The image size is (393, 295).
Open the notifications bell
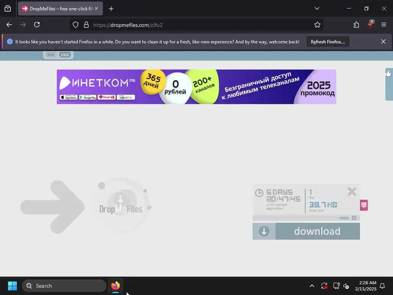(x=383, y=286)
